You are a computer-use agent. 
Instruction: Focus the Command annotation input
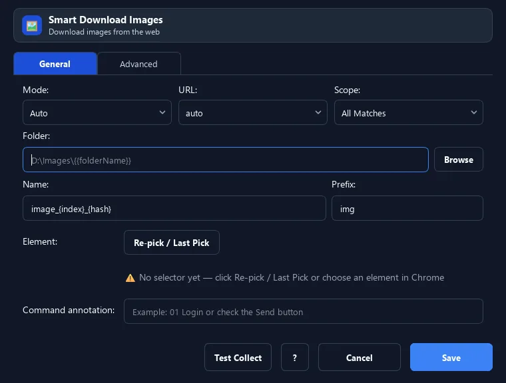pos(304,311)
